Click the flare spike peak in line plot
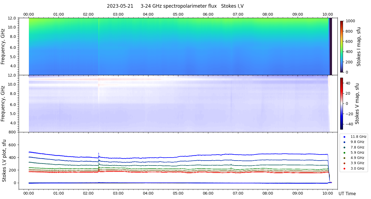This screenshot has width=371, height=199. pyautogui.click(x=98, y=153)
